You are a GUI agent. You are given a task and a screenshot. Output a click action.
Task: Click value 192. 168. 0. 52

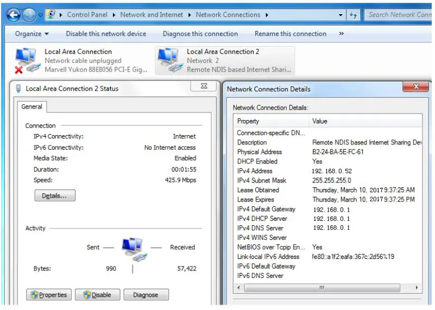pyautogui.click(x=332, y=171)
